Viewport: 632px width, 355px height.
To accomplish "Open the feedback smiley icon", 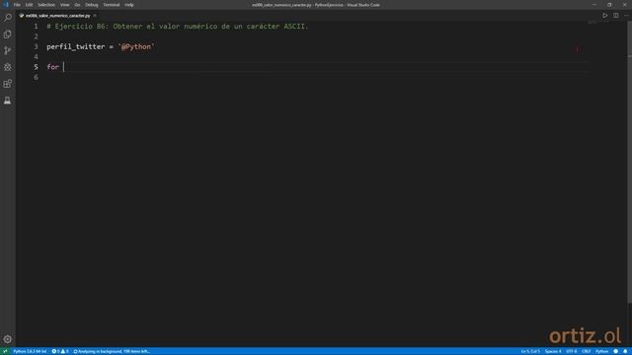I will pyautogui.click(x=615, y=351).
